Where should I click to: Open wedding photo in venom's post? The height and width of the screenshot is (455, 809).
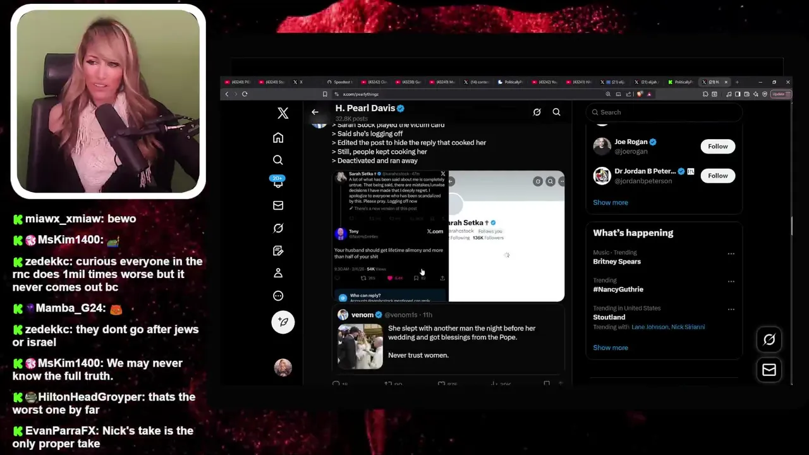(360, 346)
